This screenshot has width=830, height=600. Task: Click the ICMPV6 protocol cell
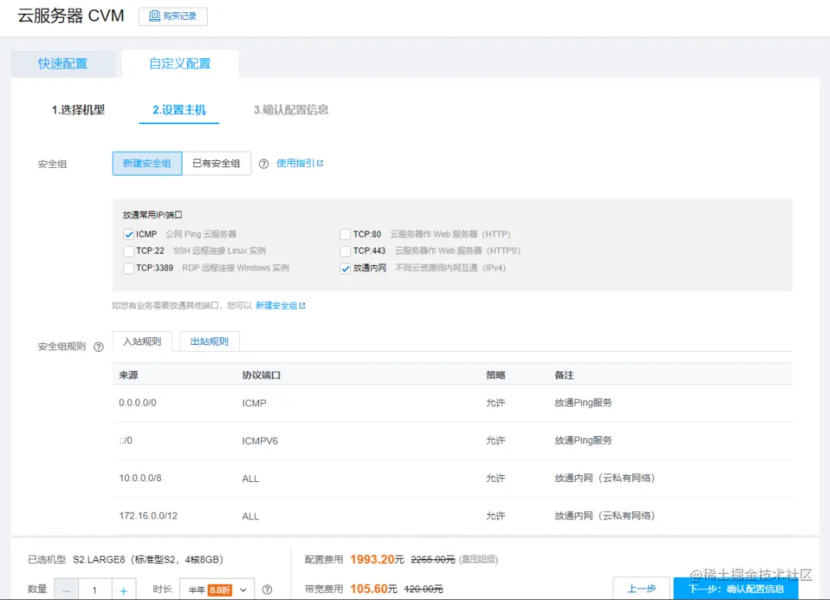[x=260, y=441]
